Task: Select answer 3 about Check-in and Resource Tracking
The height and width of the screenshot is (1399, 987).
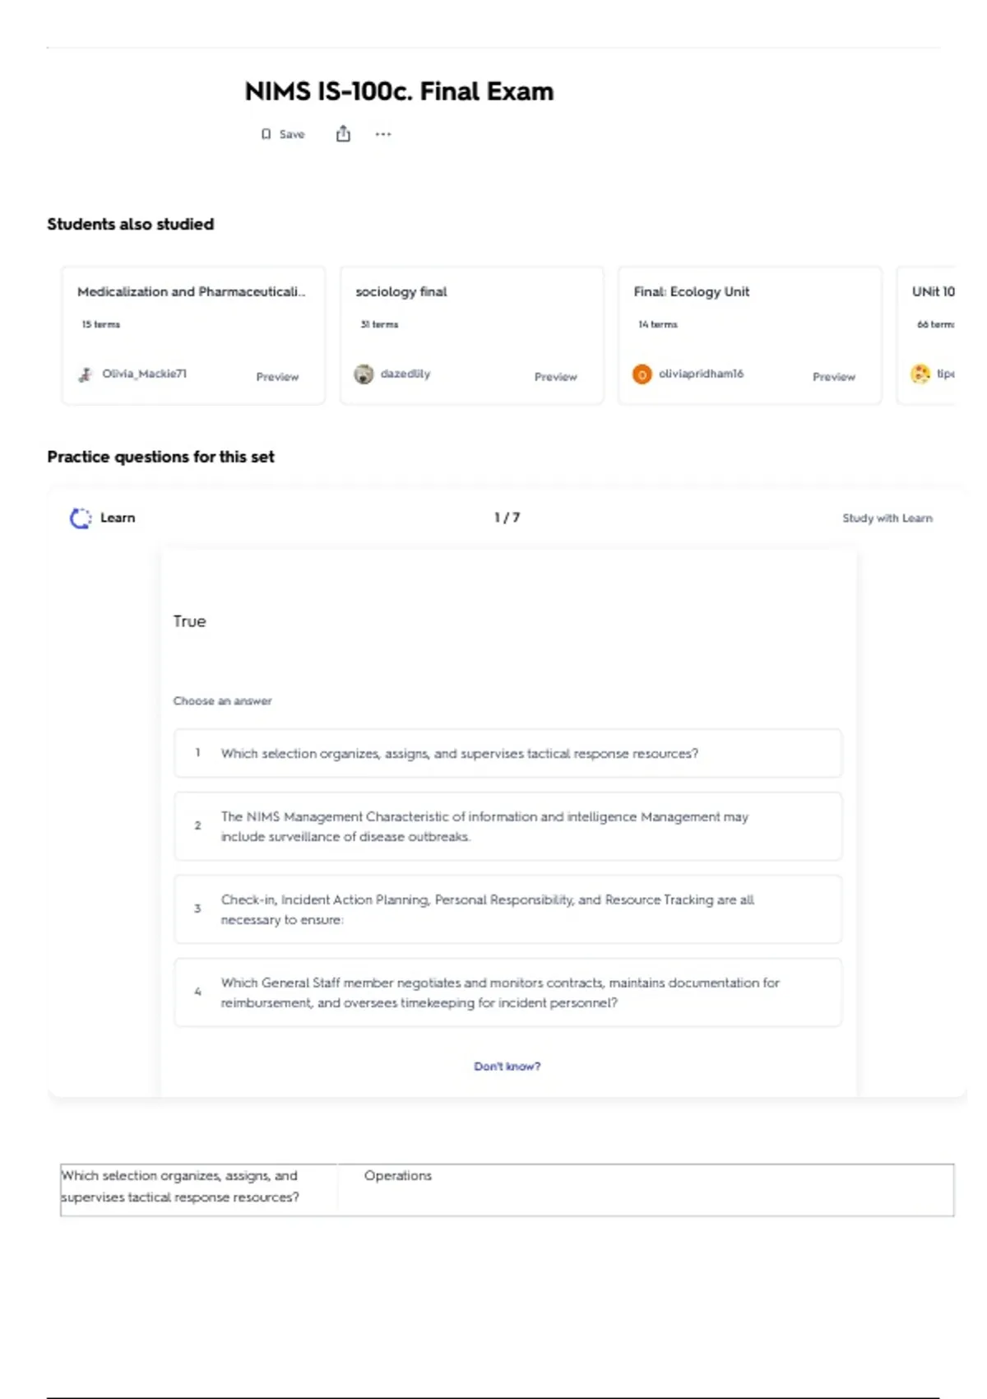Action: pyautogui.click(x=507, y=909)
